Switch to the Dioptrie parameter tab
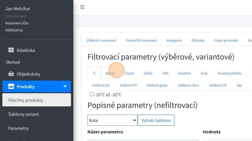Image resolution: width=252 pixels, height=141 pixels. coord(185,73)
